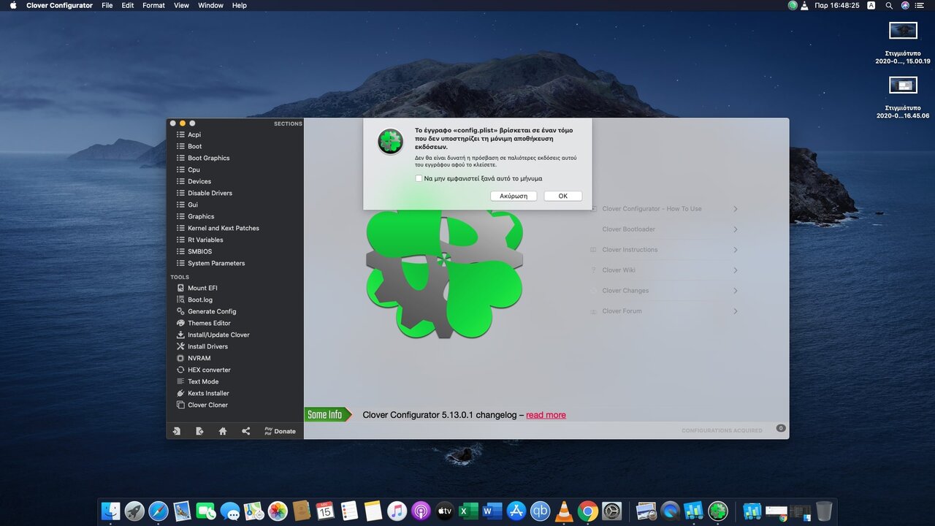The width and height of the screenshot is (935, 526).
Task: Open the Help menu
Action: pos(240,5)
